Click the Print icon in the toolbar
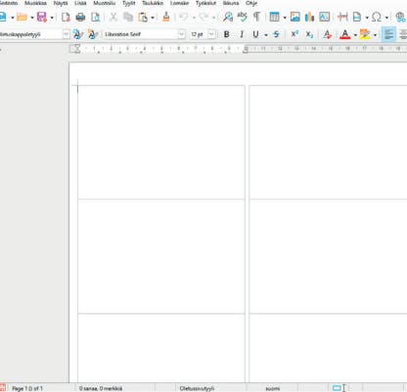This screenshot has width=407, height=392. tap(80, 17)
